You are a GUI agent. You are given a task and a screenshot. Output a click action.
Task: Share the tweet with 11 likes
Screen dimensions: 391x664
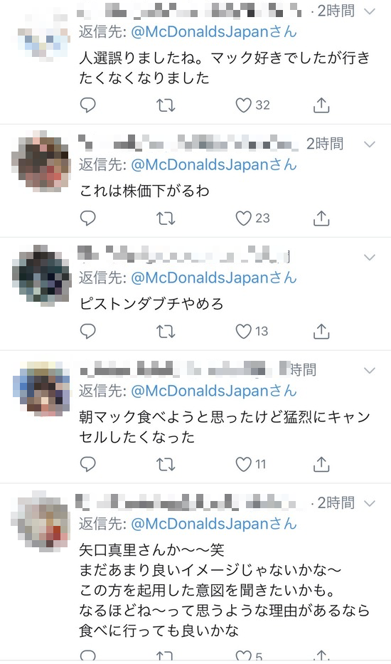[x=321, y=464]
